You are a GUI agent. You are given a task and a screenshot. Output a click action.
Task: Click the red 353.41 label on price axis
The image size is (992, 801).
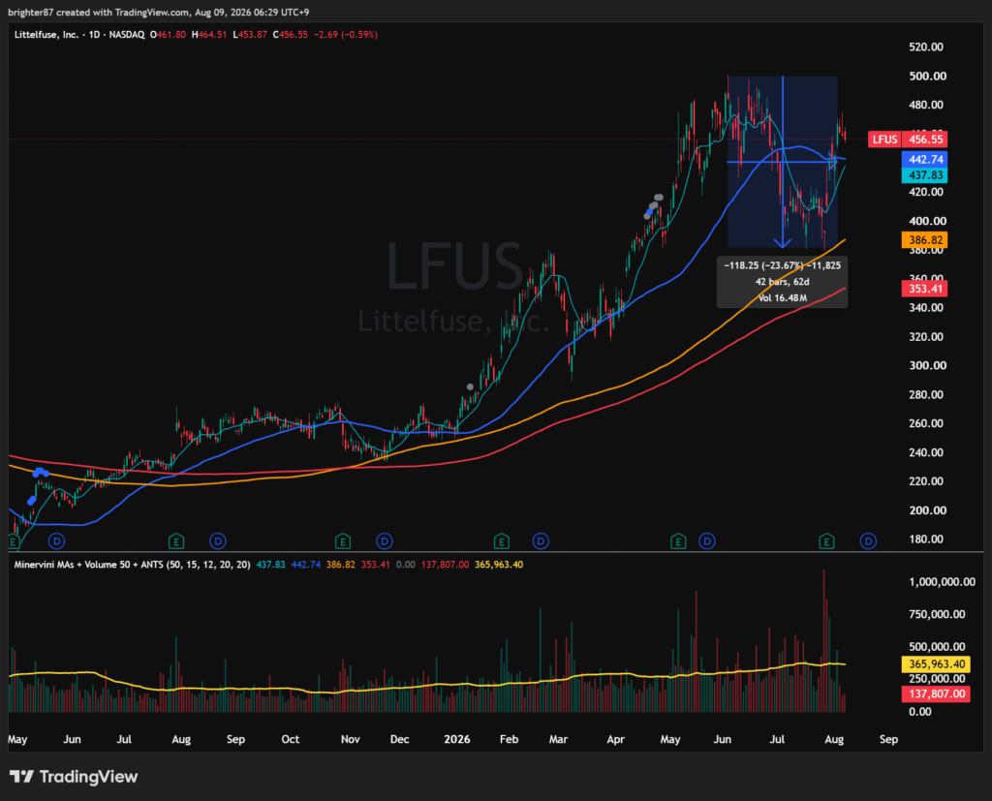pyautogui.click(x=925, y=289)
